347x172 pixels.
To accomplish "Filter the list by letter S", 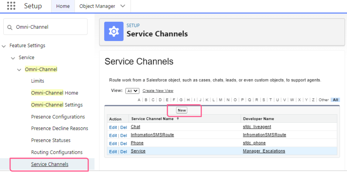I will tap(263, 100).
